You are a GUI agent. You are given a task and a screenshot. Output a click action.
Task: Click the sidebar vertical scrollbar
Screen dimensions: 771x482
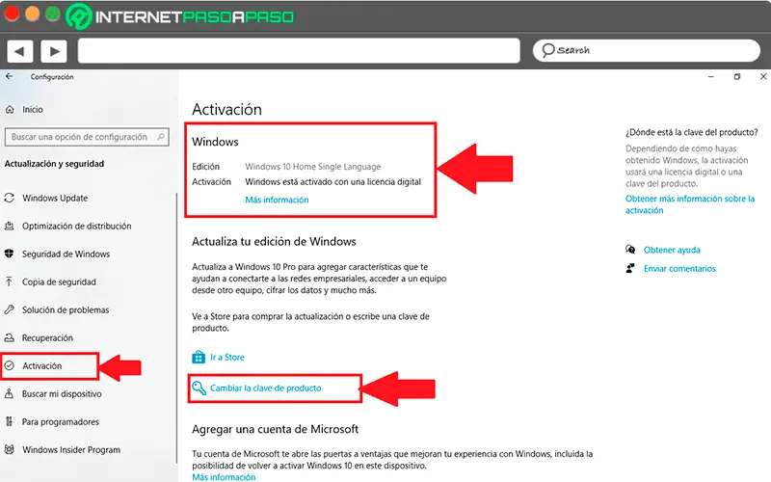click(176, 328)
